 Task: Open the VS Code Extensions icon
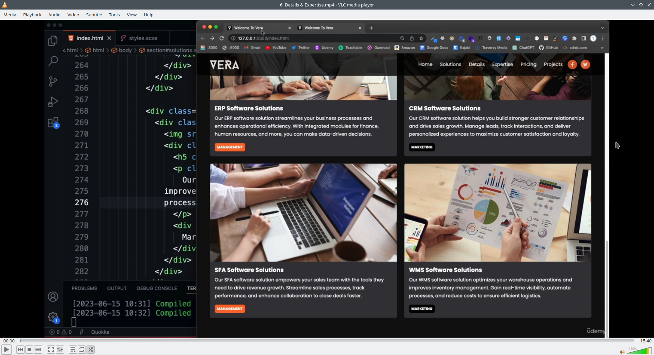point(53,123)
